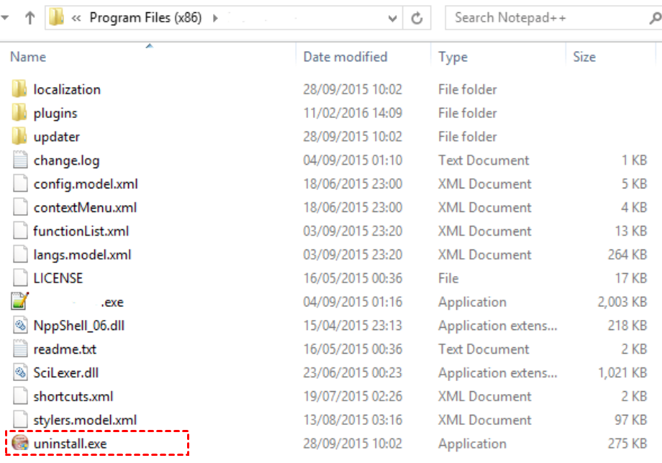
Task: Sort files by Name column
Action: 28,57
